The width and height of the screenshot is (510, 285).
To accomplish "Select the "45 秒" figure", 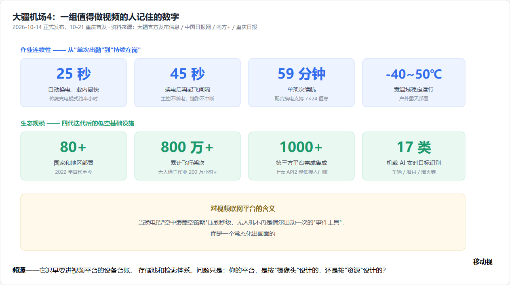I will 188,74.
